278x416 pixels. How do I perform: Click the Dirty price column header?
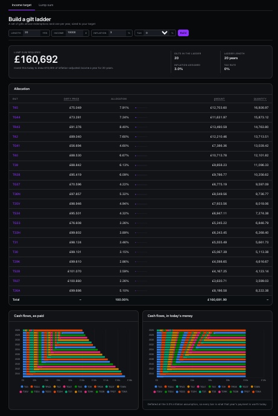point(71,98)
